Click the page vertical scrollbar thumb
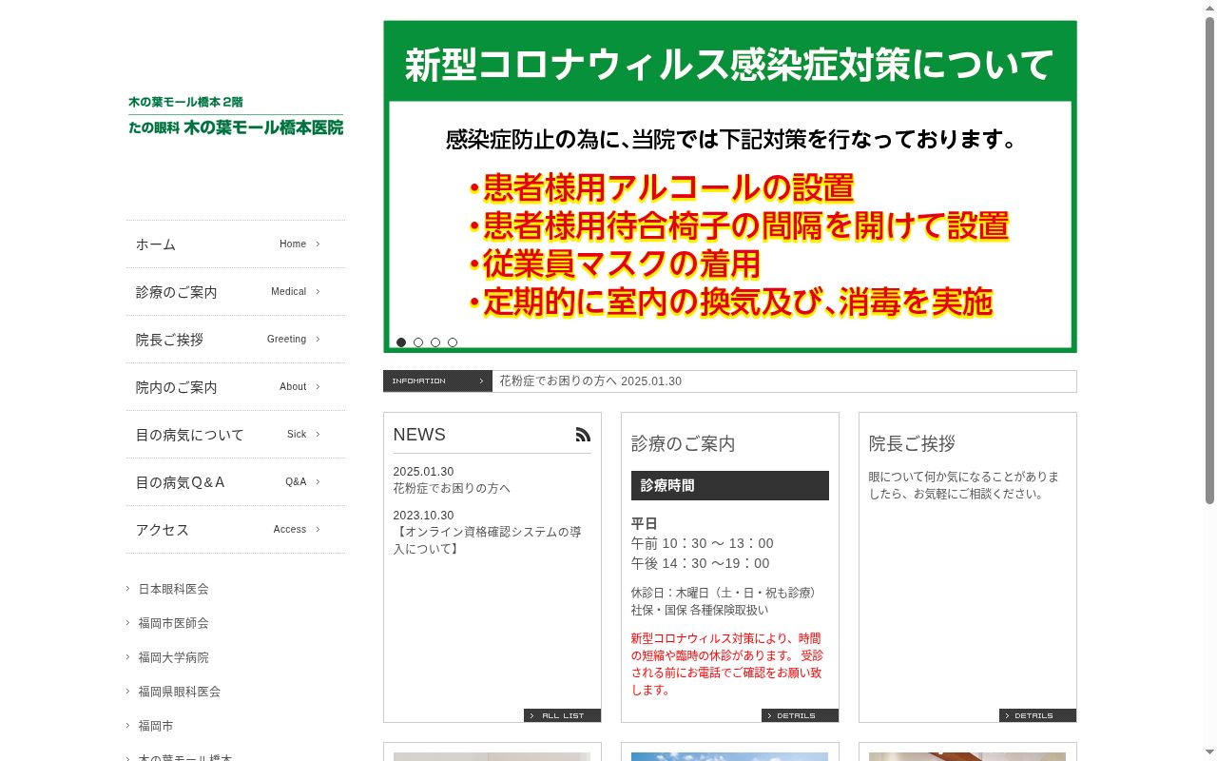 point(1209,259)
